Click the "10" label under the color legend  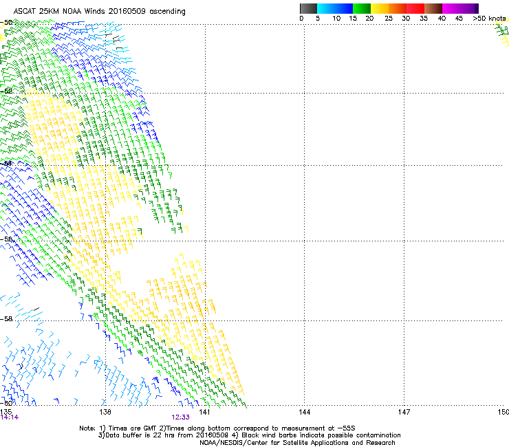click(x=336, y=19)
